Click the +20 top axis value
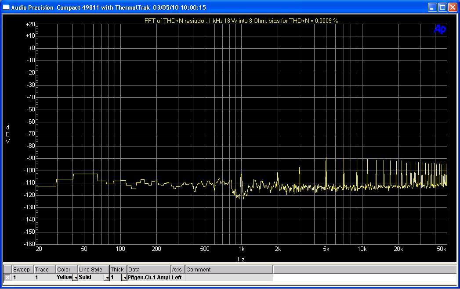 [30, 24]
